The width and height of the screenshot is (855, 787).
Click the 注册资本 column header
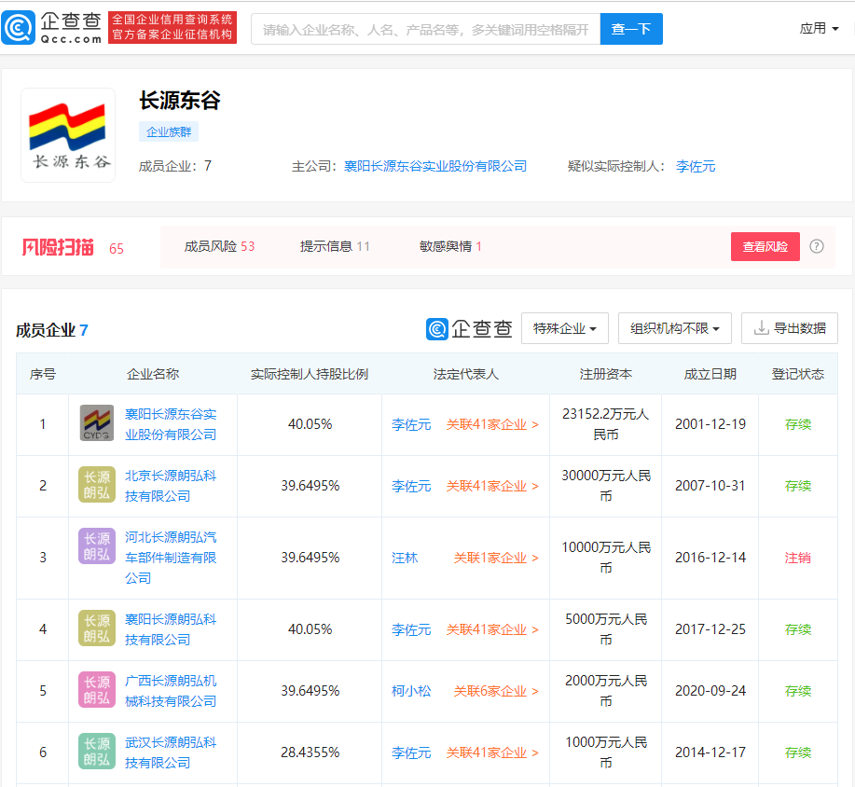pos(606,374)
